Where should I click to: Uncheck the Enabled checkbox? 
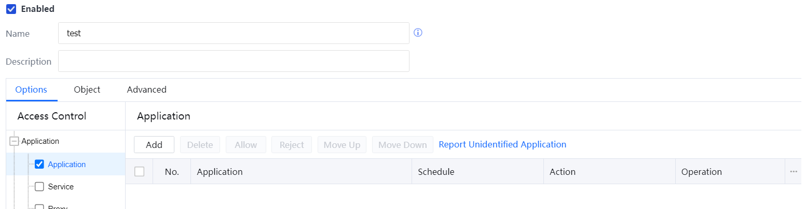coord(11,9)
